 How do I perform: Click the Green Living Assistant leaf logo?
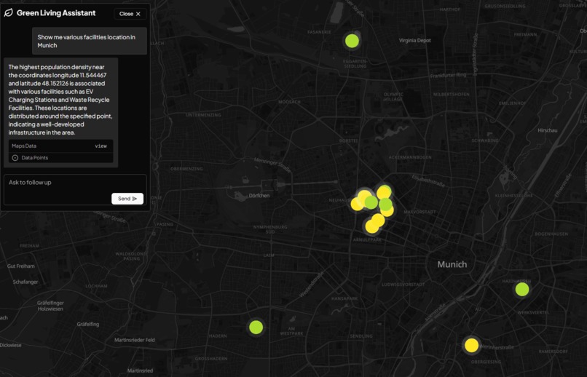pyautogui.click(x=8, y=13)
